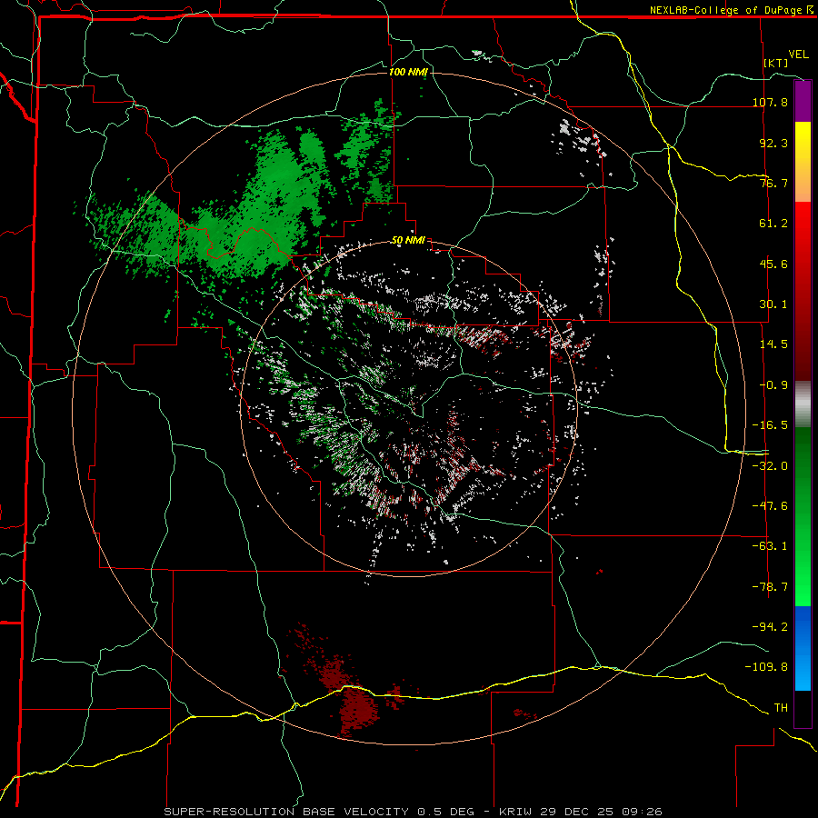Click the [KT] units label
Image resolution: width=818 pixels, height=818 pixels.
coord(776,63)
